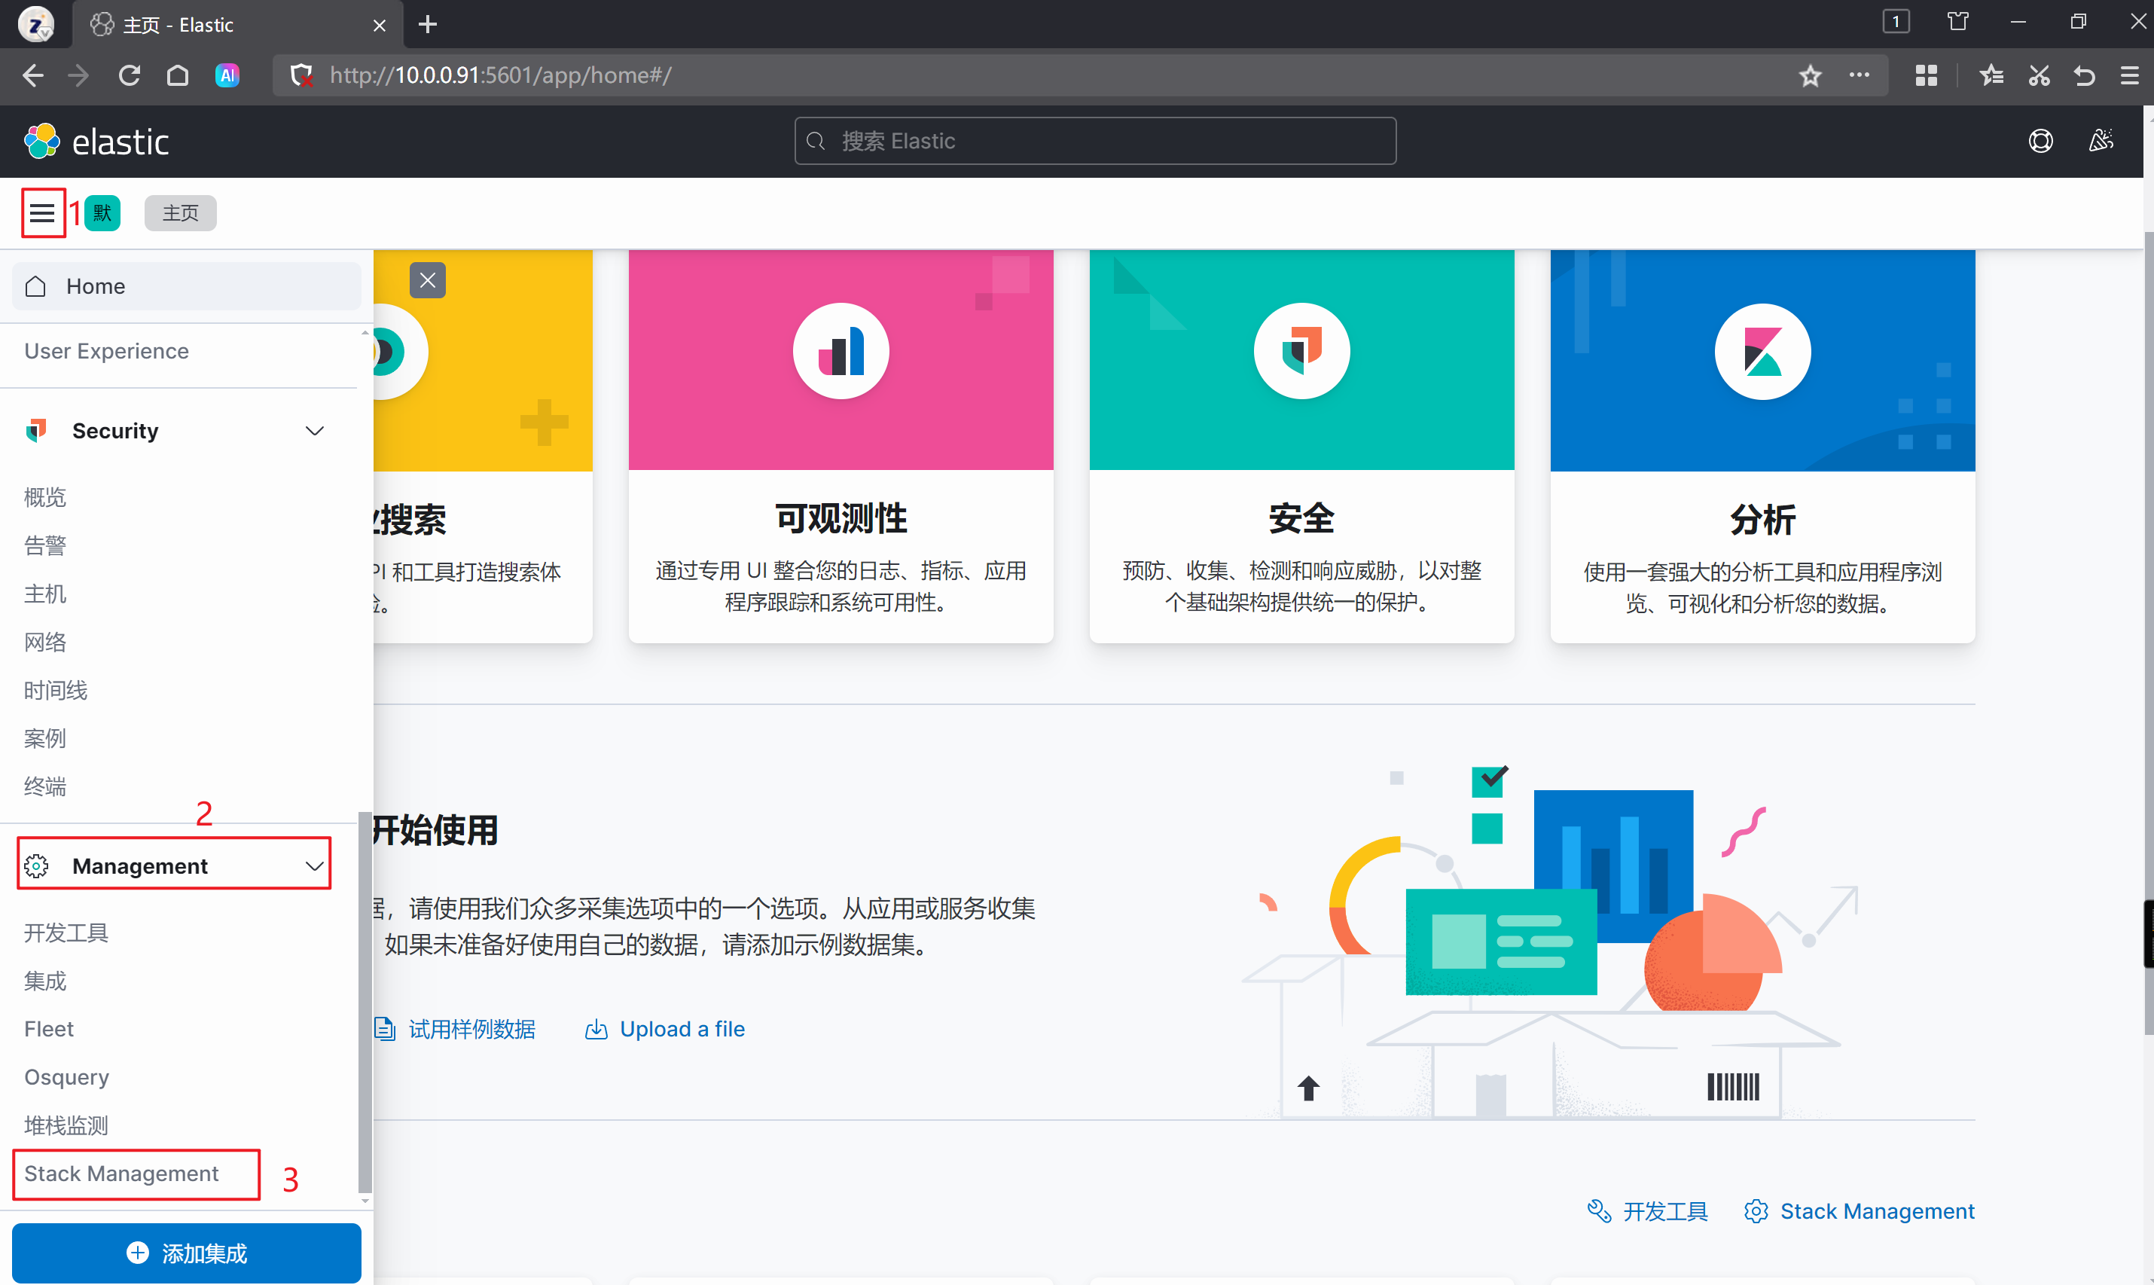Reload the page with refresh icon
This screenshot has width=2154, height=1285.
pos(129,75)
